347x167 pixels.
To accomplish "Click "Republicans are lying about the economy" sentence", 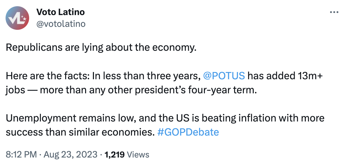I will coord(101,48).
